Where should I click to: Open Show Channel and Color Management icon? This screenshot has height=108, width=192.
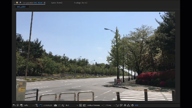(63, 105)
